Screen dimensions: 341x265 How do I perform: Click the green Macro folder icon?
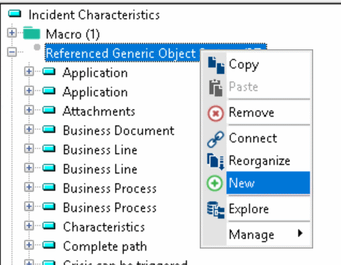coord(31,33)
